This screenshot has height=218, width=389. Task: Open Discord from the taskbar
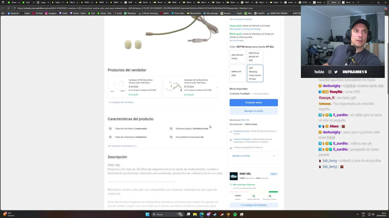click(x=208, y=214)
